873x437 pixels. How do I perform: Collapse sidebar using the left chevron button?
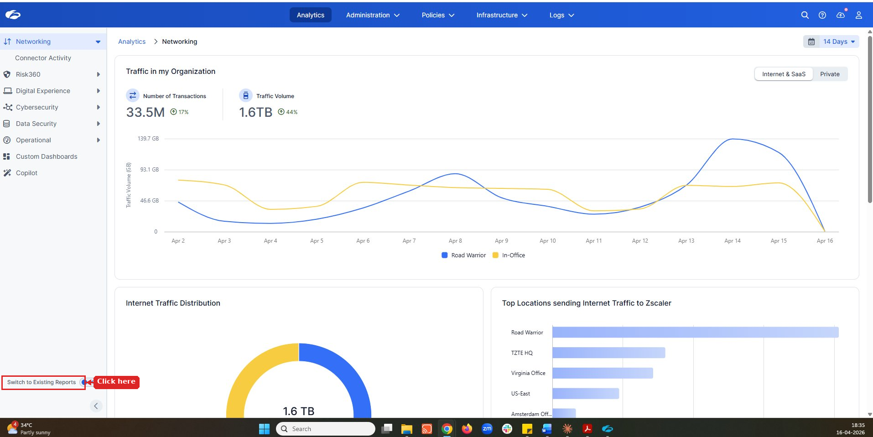coord(96,406)
